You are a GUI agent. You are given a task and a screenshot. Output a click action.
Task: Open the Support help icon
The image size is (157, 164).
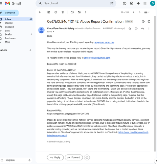(x=124, y=3)
